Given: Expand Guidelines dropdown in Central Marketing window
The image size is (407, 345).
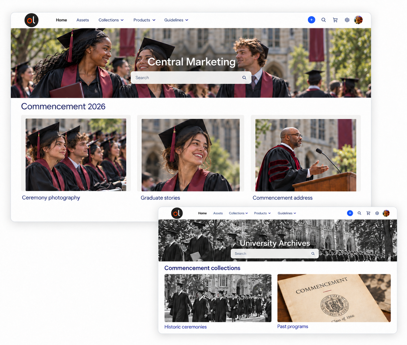Looking at the screenshot, I should (176, 20).
